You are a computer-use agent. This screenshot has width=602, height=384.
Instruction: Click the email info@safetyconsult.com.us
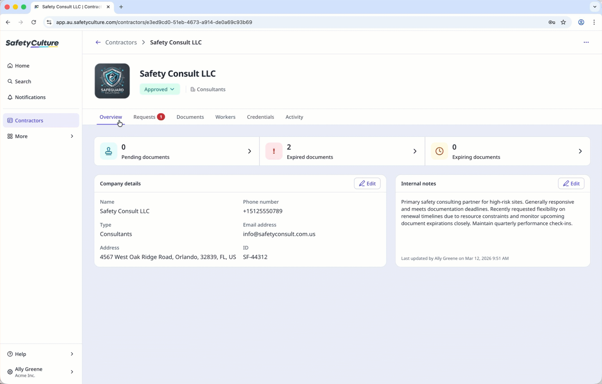tap(279, 234)
